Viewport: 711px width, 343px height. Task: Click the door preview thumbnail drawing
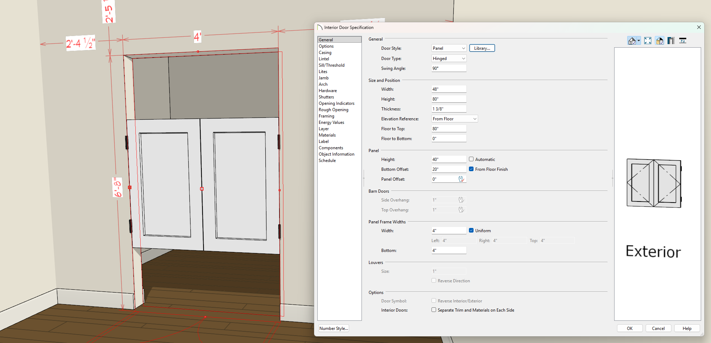(654, 183)
